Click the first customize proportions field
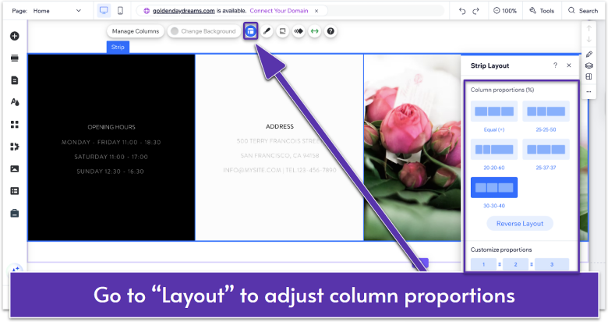The image size is (608, 322). [483, 264]
